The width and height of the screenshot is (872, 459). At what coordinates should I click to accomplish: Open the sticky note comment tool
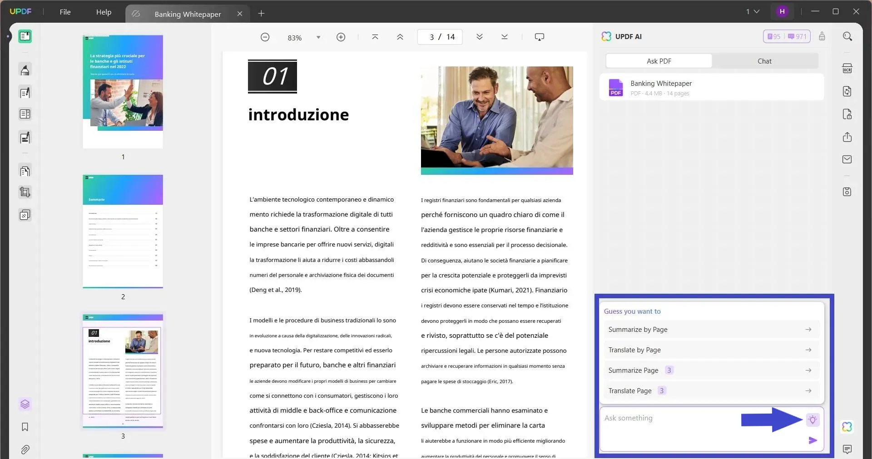click(x=847, y=449)
